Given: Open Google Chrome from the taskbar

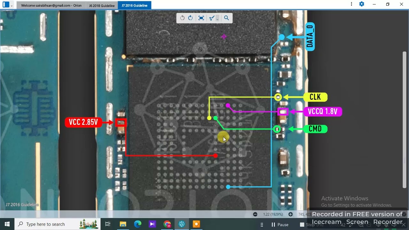Looking at the screenshot, I should point(167,224).
